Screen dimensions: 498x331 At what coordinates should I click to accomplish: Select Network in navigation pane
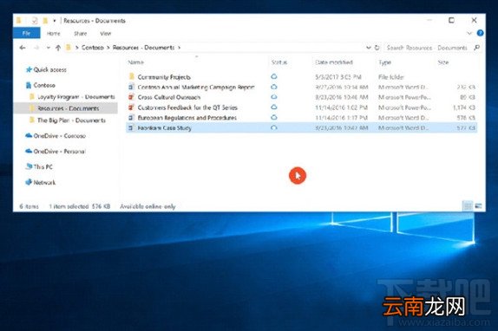click(x=44, y=182)
